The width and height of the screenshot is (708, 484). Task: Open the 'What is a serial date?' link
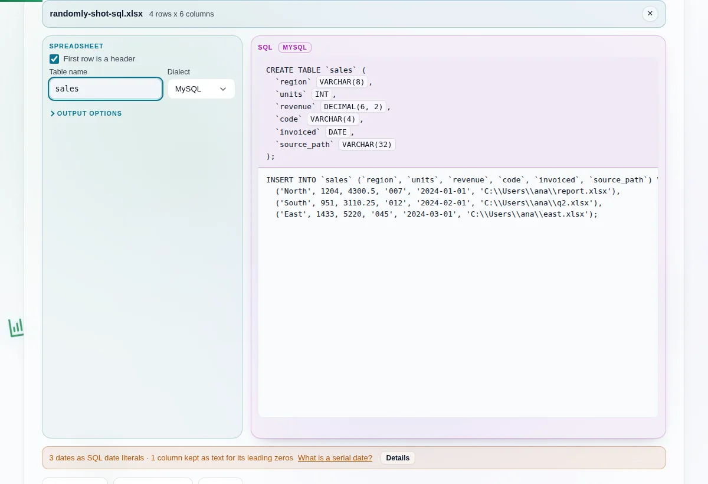point(335,458)
